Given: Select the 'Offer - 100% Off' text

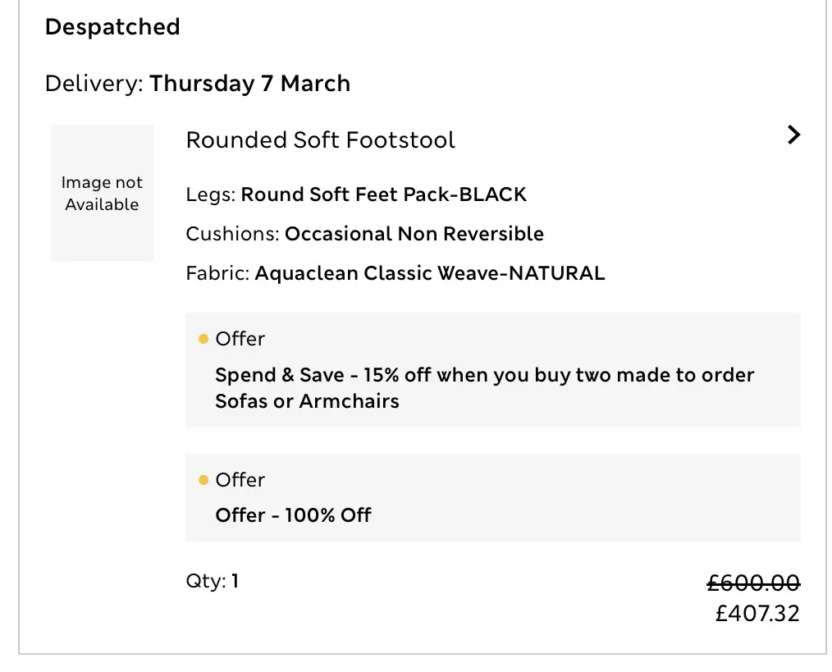Looking at the screenshot, I should 293,515.
